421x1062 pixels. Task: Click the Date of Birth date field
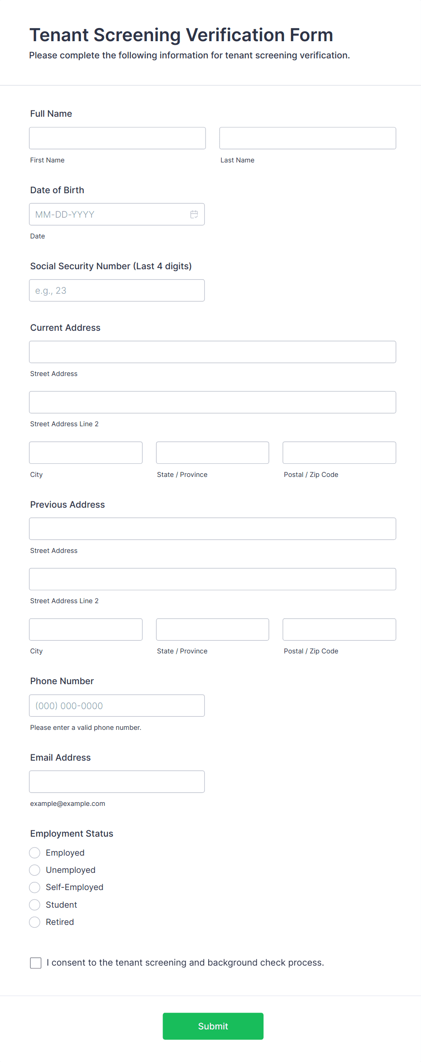click(109, 214)
